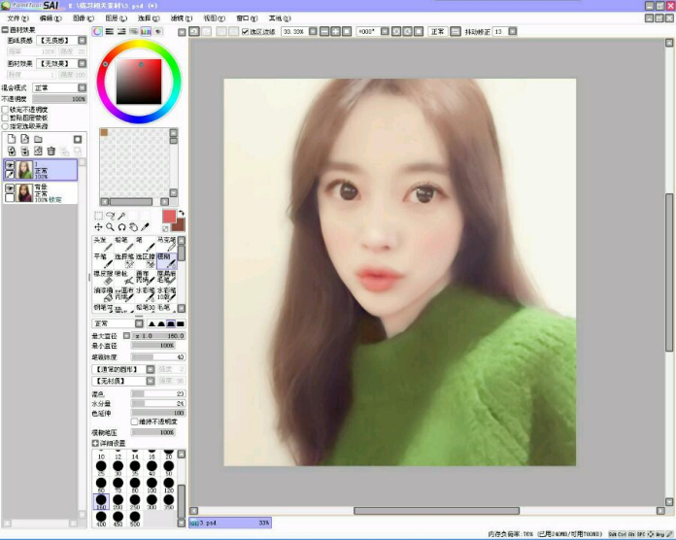
Task: Adjust the layer opacity 100% slider
Action: pyautogui.click(x=60, y=99)
